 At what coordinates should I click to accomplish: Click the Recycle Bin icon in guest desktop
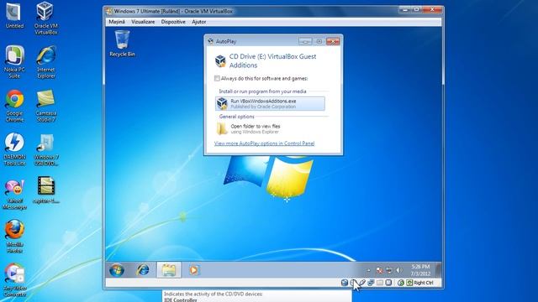[122, 43]
